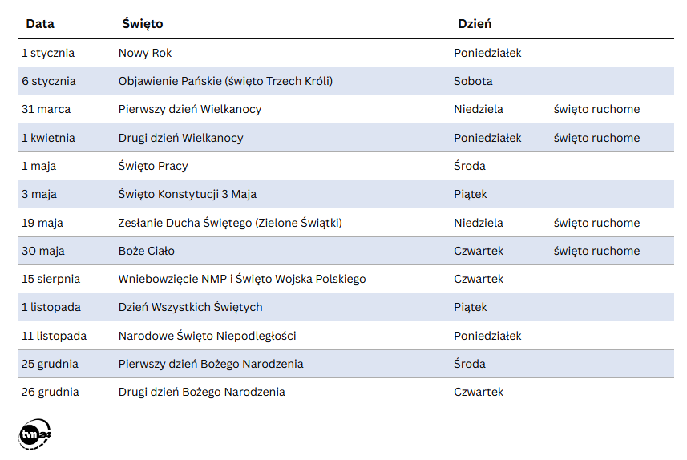Click the TVN24 logo icon
The width and height of the screenshot is (687, 460).
[35, 433]
